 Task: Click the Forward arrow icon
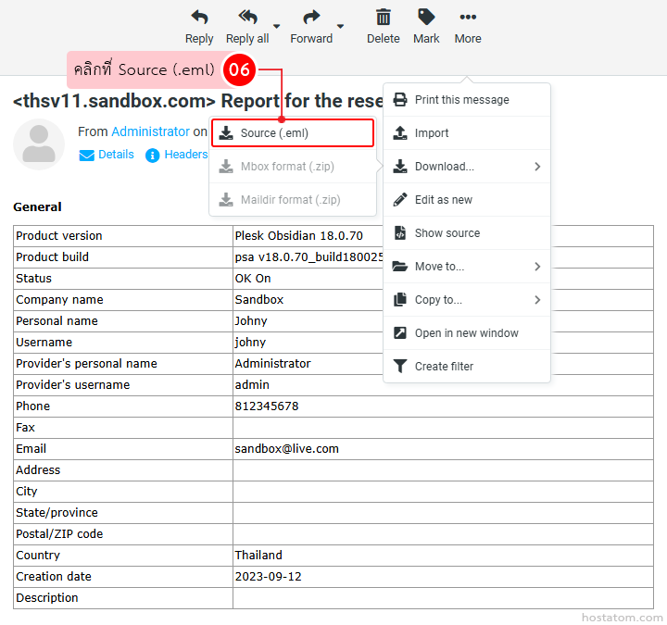click(311, 17)
